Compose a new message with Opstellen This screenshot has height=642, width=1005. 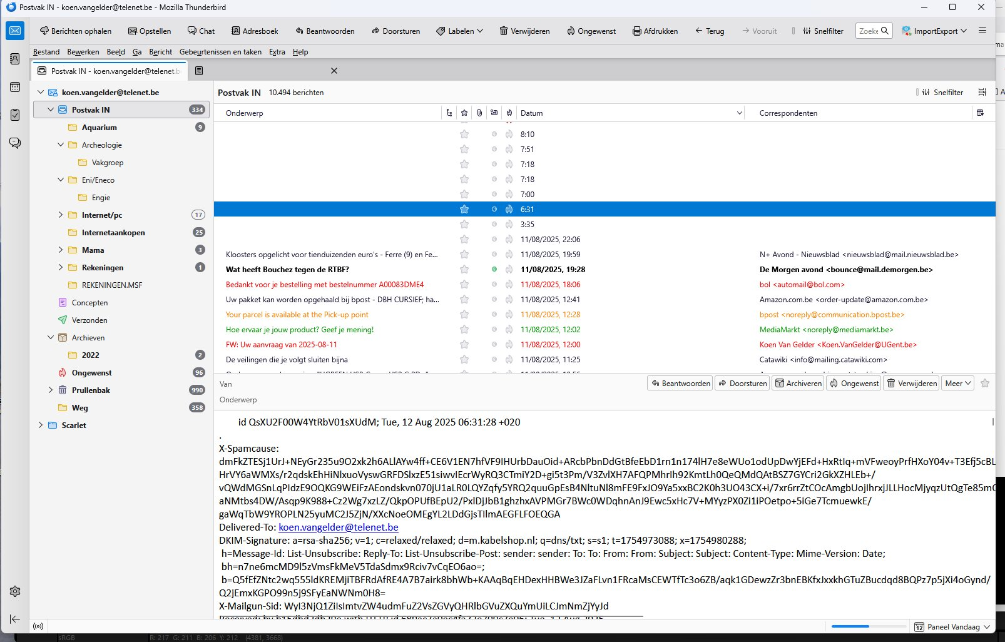pos(150,31)
